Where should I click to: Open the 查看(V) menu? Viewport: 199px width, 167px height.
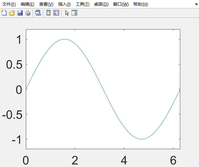(x=46, y=4)
